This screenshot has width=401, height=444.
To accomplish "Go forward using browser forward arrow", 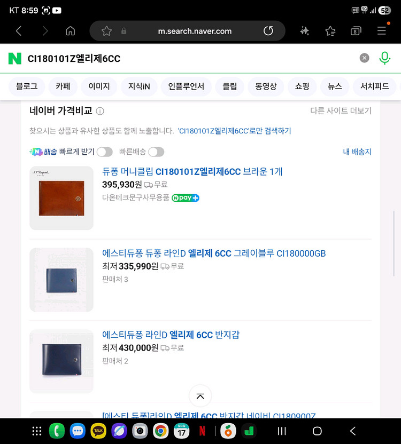I will (45, 31).
